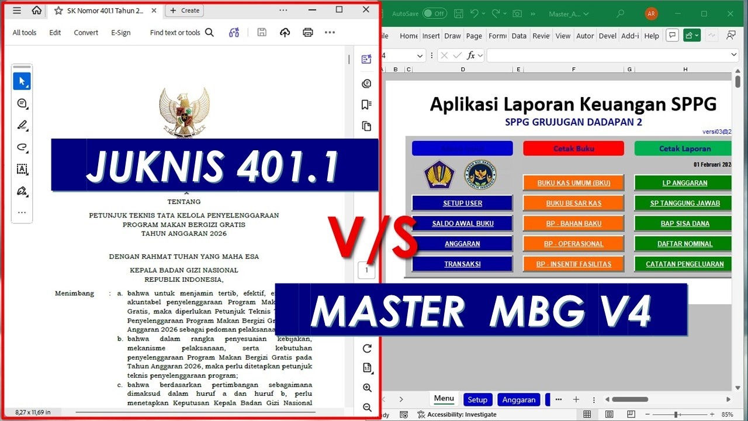The image size is (748, 421).
Task: Click the SETUP USER button
Action: (462, 203)
